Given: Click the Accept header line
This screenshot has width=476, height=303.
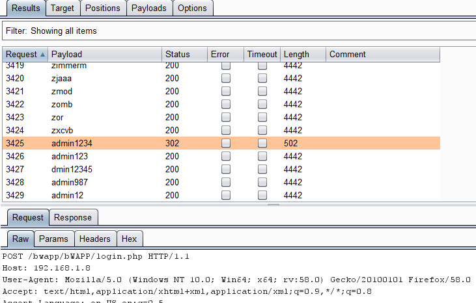Looking at the screenshot, I should [187, 291].
